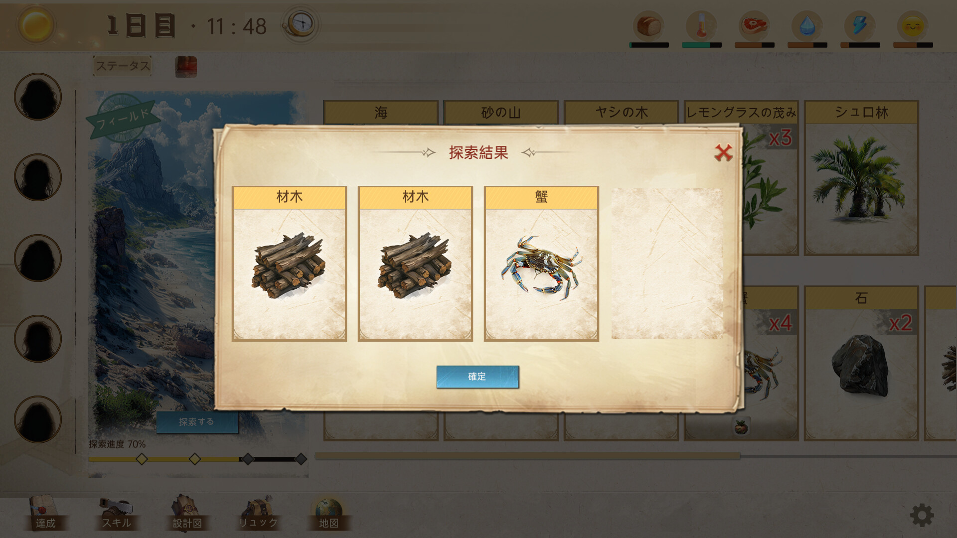The height and width of the screenshot is (538, 957).
Task: Check the water droplet thirst icon
Action: click(807, 26)
